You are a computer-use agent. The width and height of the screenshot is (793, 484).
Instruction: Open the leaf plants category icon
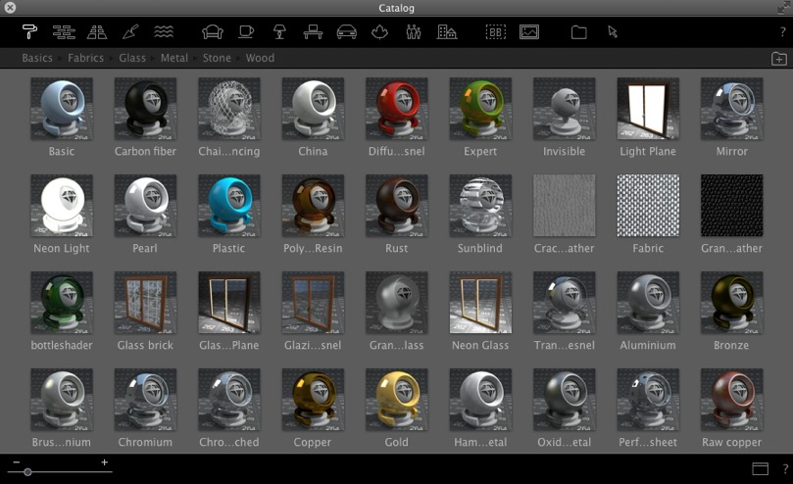[x=379, y=32]
